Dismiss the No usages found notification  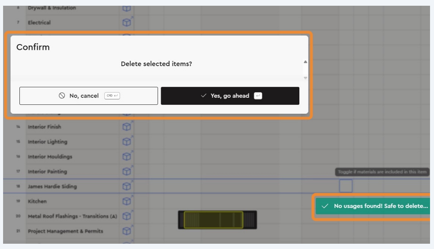pos(373,206)
